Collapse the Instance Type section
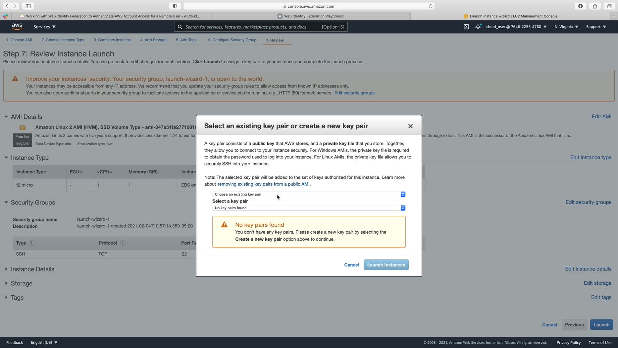The width and height of the screenshot is (618, 348). [x=6, y=157]
